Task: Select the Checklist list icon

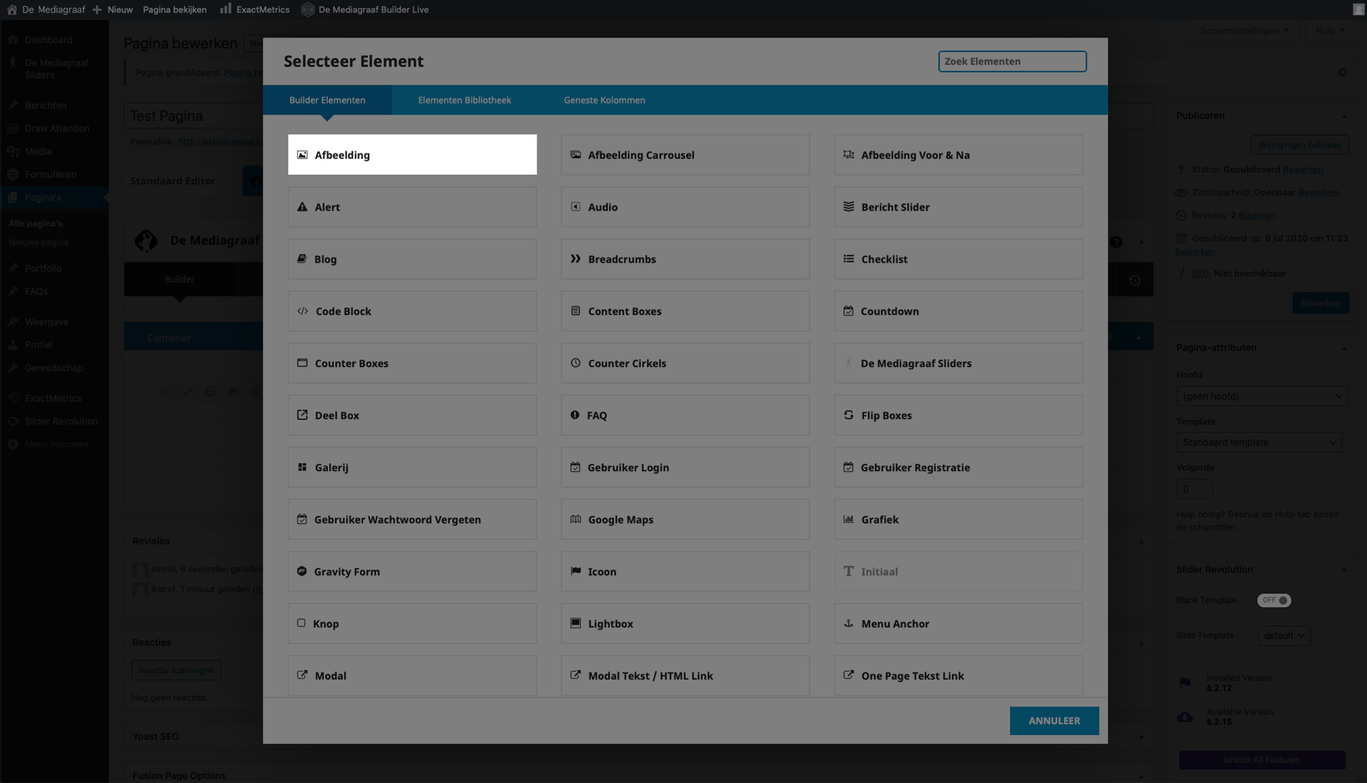Action: (x=848, y=259)
